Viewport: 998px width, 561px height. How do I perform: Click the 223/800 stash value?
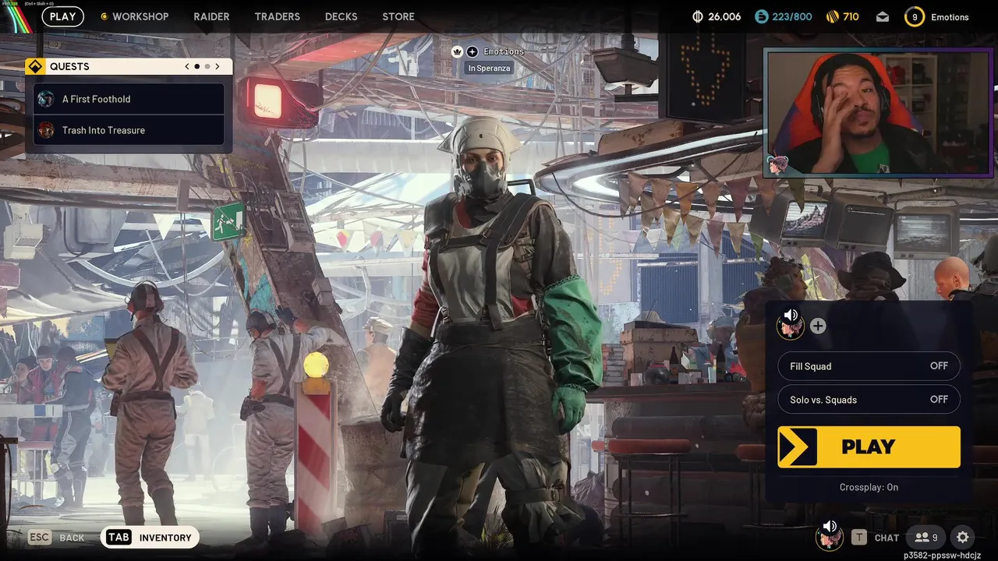click(792, 16)
